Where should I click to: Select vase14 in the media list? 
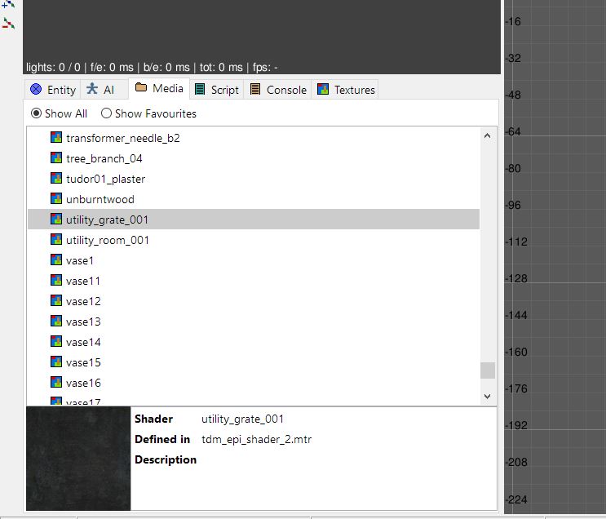83,342
